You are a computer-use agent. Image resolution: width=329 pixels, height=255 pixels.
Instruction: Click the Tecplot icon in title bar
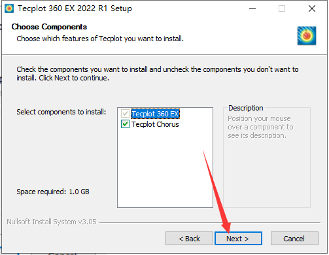tap(9, 8)
